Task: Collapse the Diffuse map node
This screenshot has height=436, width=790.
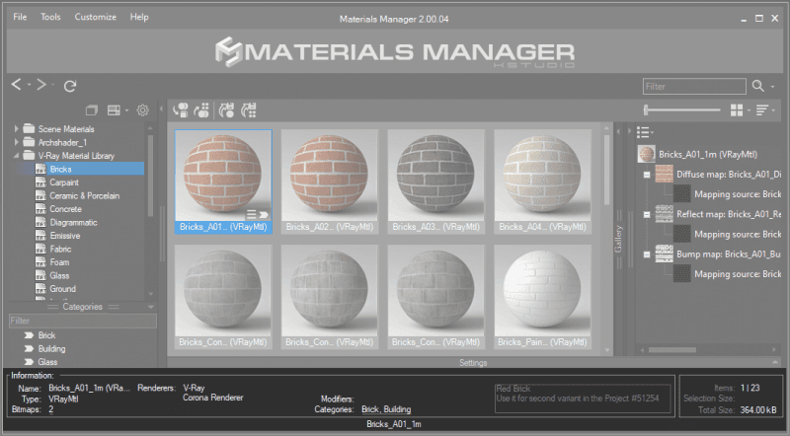Action: (647, 175)
